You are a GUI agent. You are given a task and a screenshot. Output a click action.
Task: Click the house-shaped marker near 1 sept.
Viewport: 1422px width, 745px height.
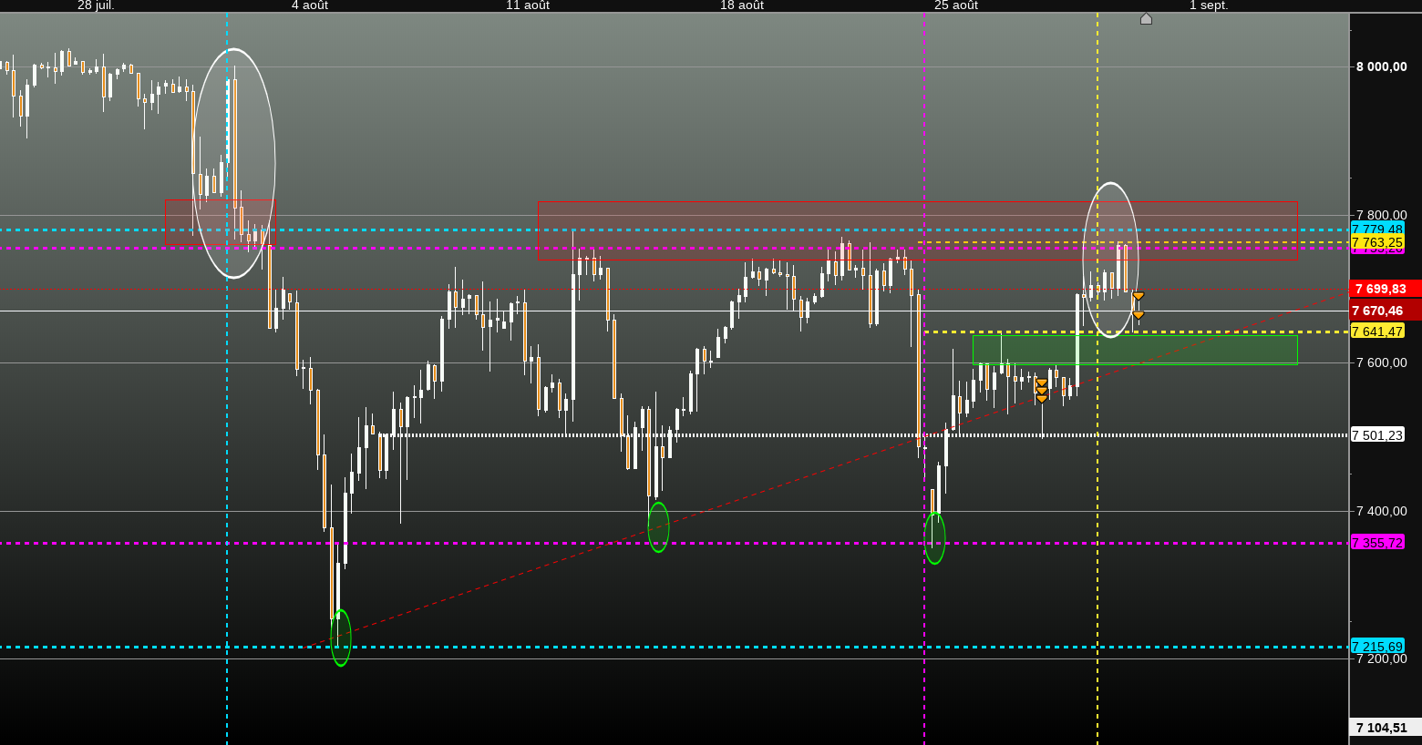pos(1146,18)
